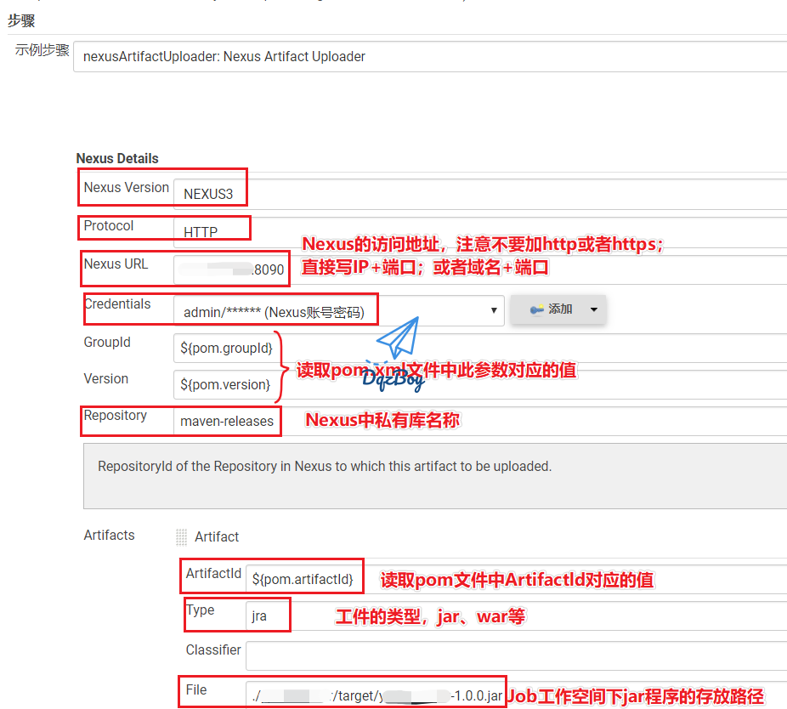Click the Artifact drag handle icon
Image resolution: width=787 pixels, height=709 pixels.
181,536
